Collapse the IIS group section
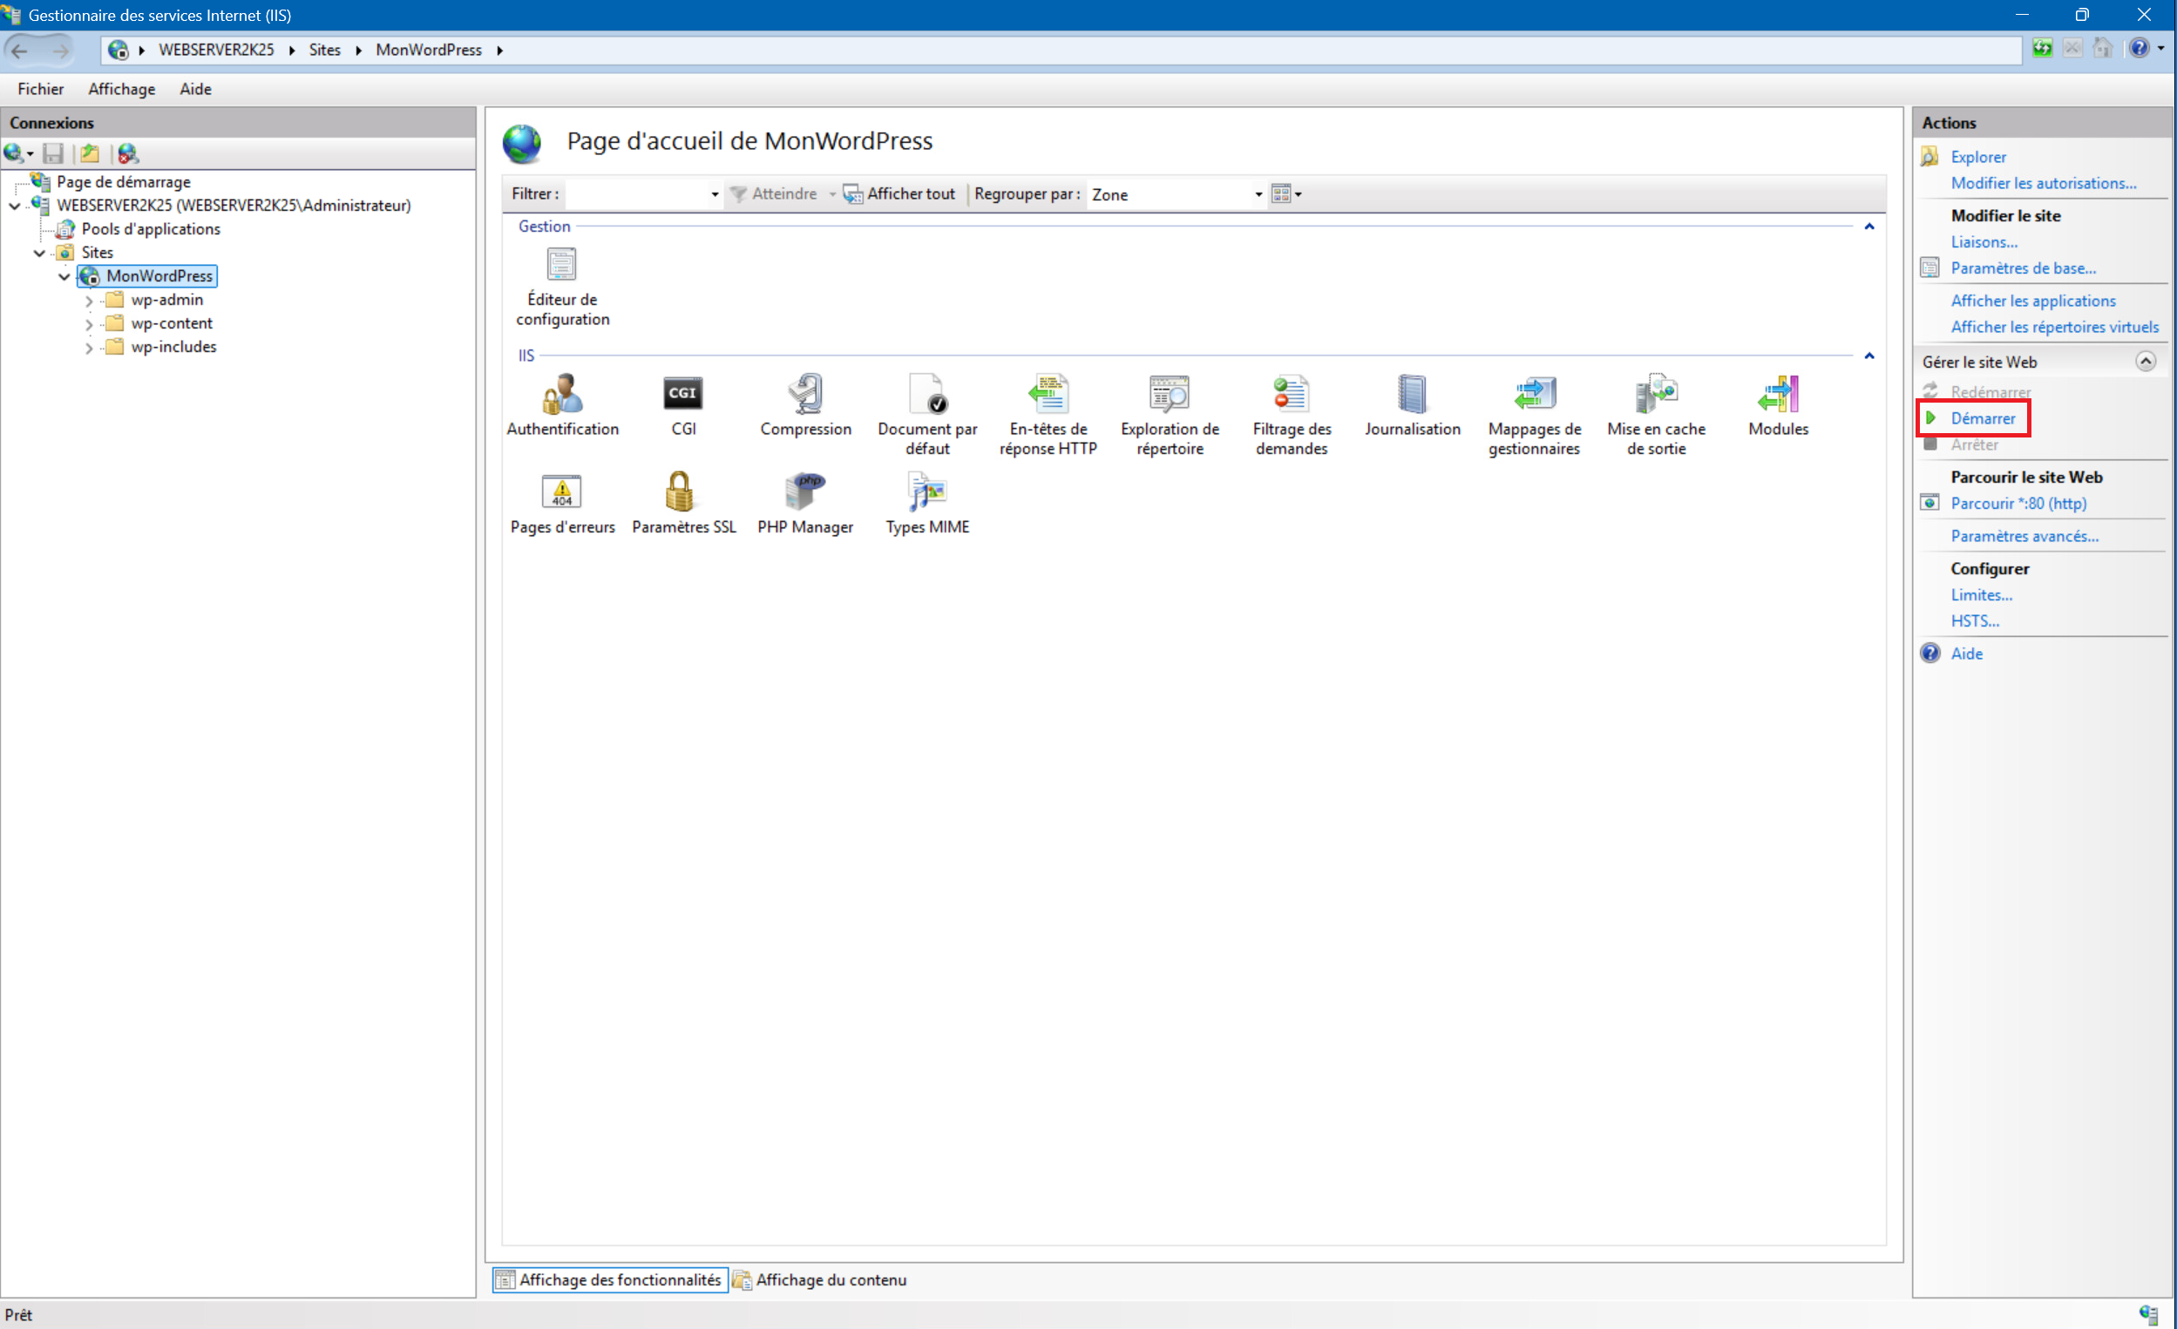 click(x=1868, y=356)
